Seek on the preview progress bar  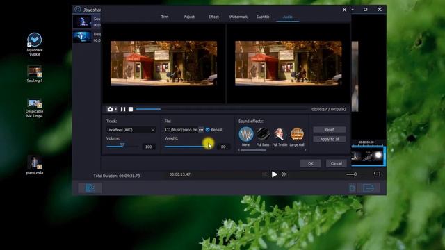[222, 109]
